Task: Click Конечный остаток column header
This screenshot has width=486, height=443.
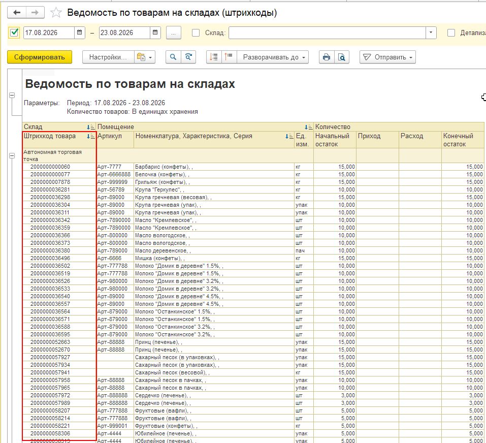Action: [463, 140]
